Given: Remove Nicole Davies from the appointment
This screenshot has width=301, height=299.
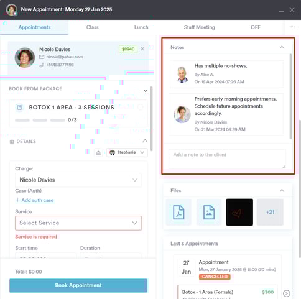Looking at the screenshot, I should (142, 49).
